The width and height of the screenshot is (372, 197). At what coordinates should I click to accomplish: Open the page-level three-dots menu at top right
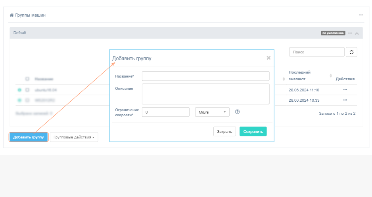pyautogui.click(x=361, y=15)
